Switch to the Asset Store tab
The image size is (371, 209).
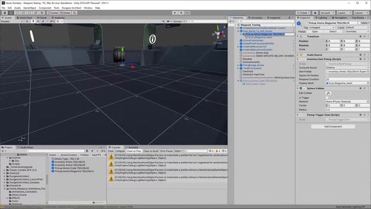point(24,18)
